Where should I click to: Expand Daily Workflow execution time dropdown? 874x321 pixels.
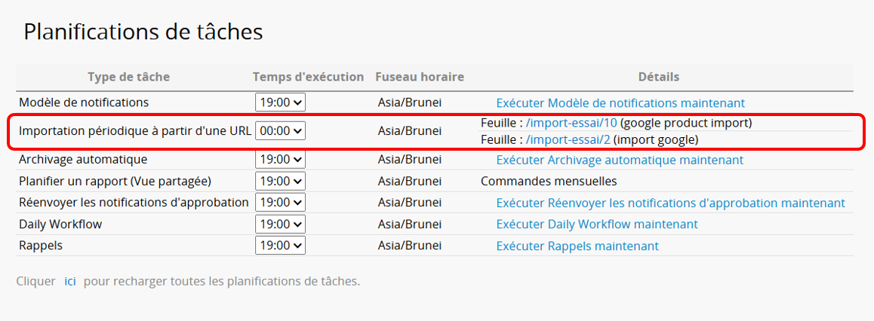280,225
